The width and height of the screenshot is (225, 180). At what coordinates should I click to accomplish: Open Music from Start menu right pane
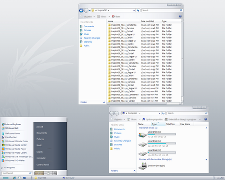[39, 145]
